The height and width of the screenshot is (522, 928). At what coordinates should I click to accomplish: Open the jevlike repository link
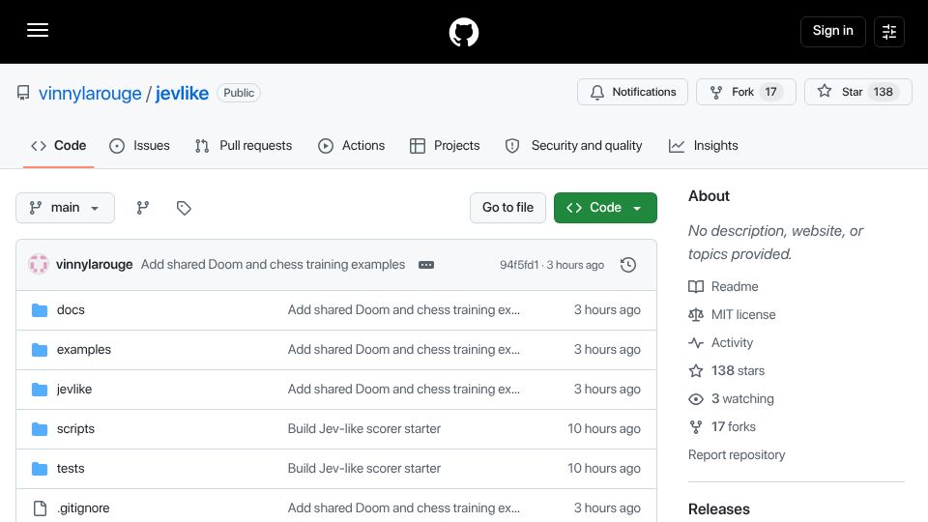pos(182,93)
